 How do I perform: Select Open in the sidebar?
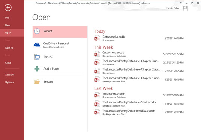8,33
